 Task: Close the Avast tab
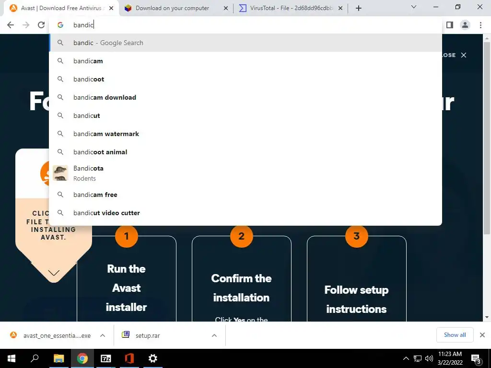coord(111,9)
